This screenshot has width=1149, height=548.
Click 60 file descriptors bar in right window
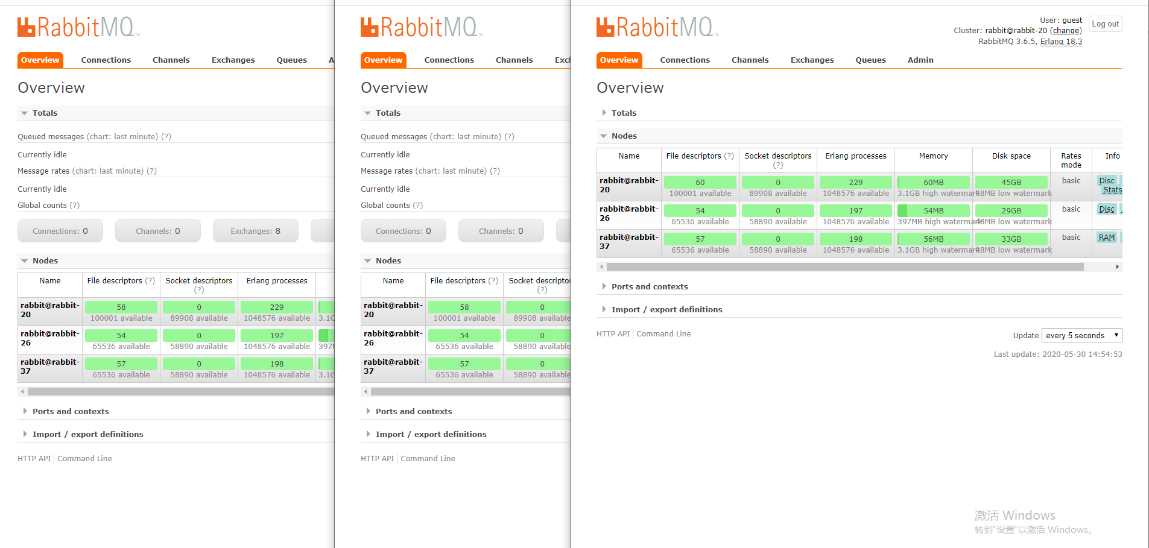[700, 182]
